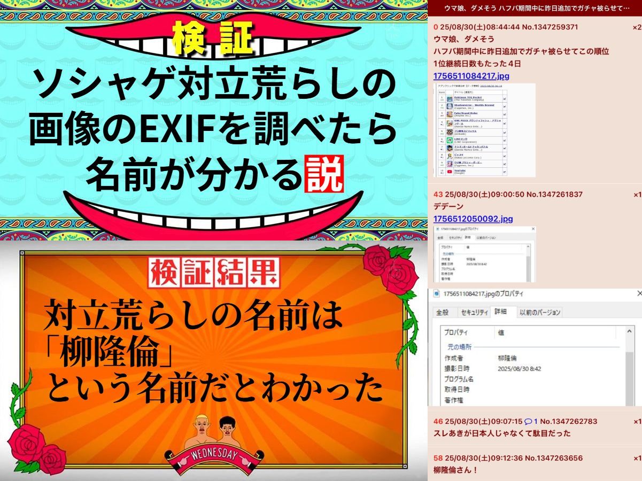
Task: Open the app ranking image thumbnail
Action: [484, 130]
